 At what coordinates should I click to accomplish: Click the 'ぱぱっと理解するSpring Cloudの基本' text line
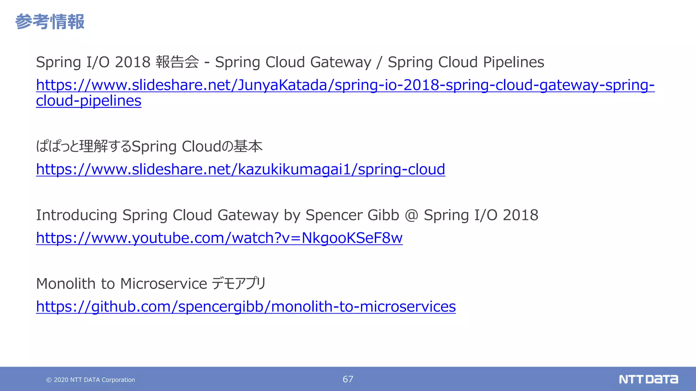point(149,147)
